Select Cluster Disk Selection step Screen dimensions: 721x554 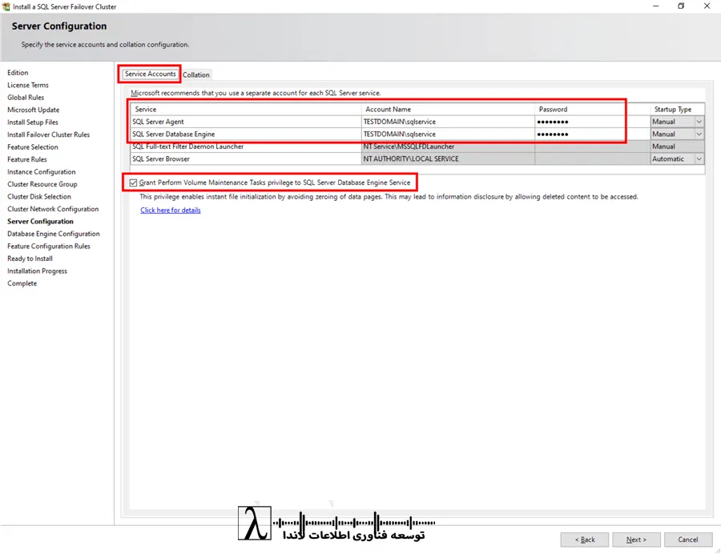tap(39, 197)
